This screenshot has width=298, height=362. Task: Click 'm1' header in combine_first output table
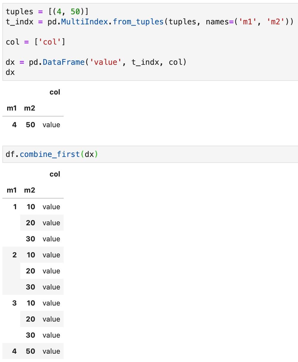click(x=12, y=190)
